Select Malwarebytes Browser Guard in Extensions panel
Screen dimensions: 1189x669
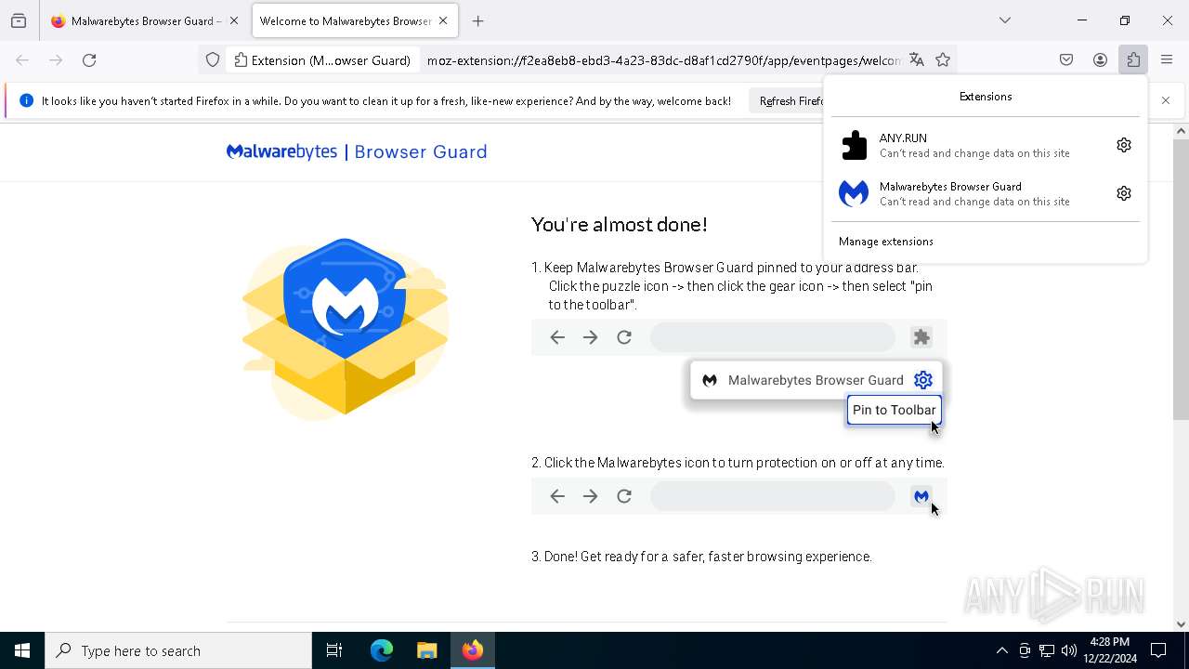coord(971,193)
